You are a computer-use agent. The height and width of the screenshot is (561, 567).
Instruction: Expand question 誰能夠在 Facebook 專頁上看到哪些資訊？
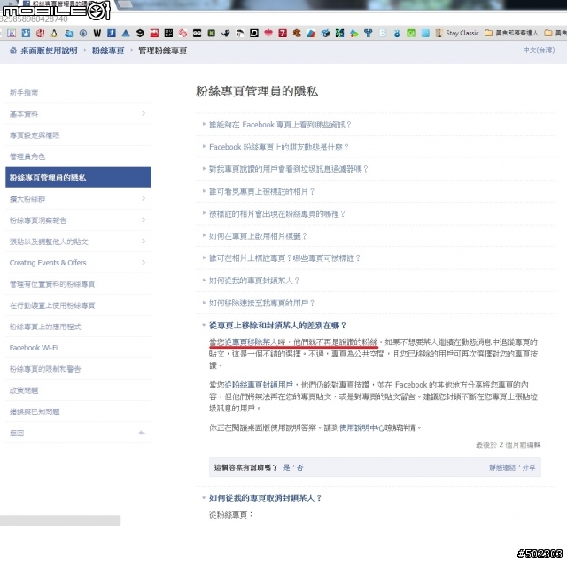pos(280,125)
